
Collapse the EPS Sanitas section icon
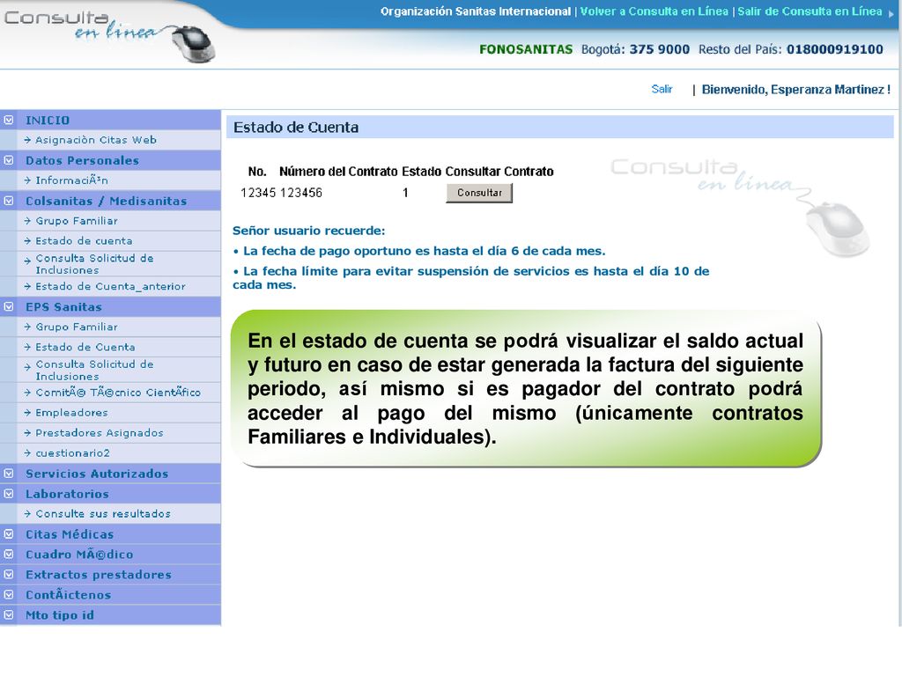(9, 307)
